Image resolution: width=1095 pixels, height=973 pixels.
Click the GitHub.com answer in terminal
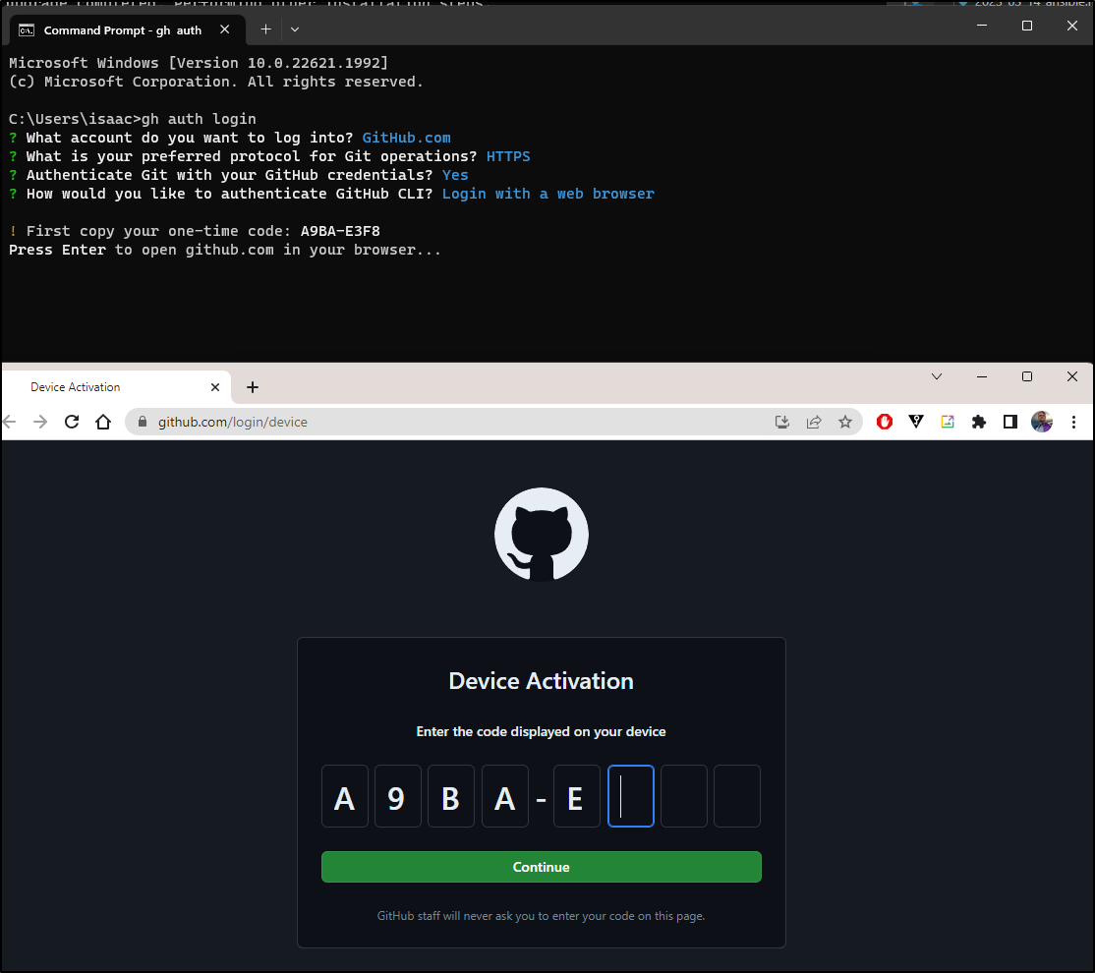pyautogui.click(x=406, y=138)
